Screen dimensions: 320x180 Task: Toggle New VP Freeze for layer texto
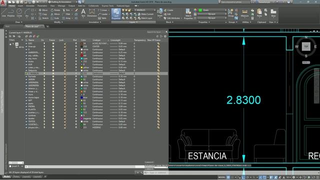158,118
